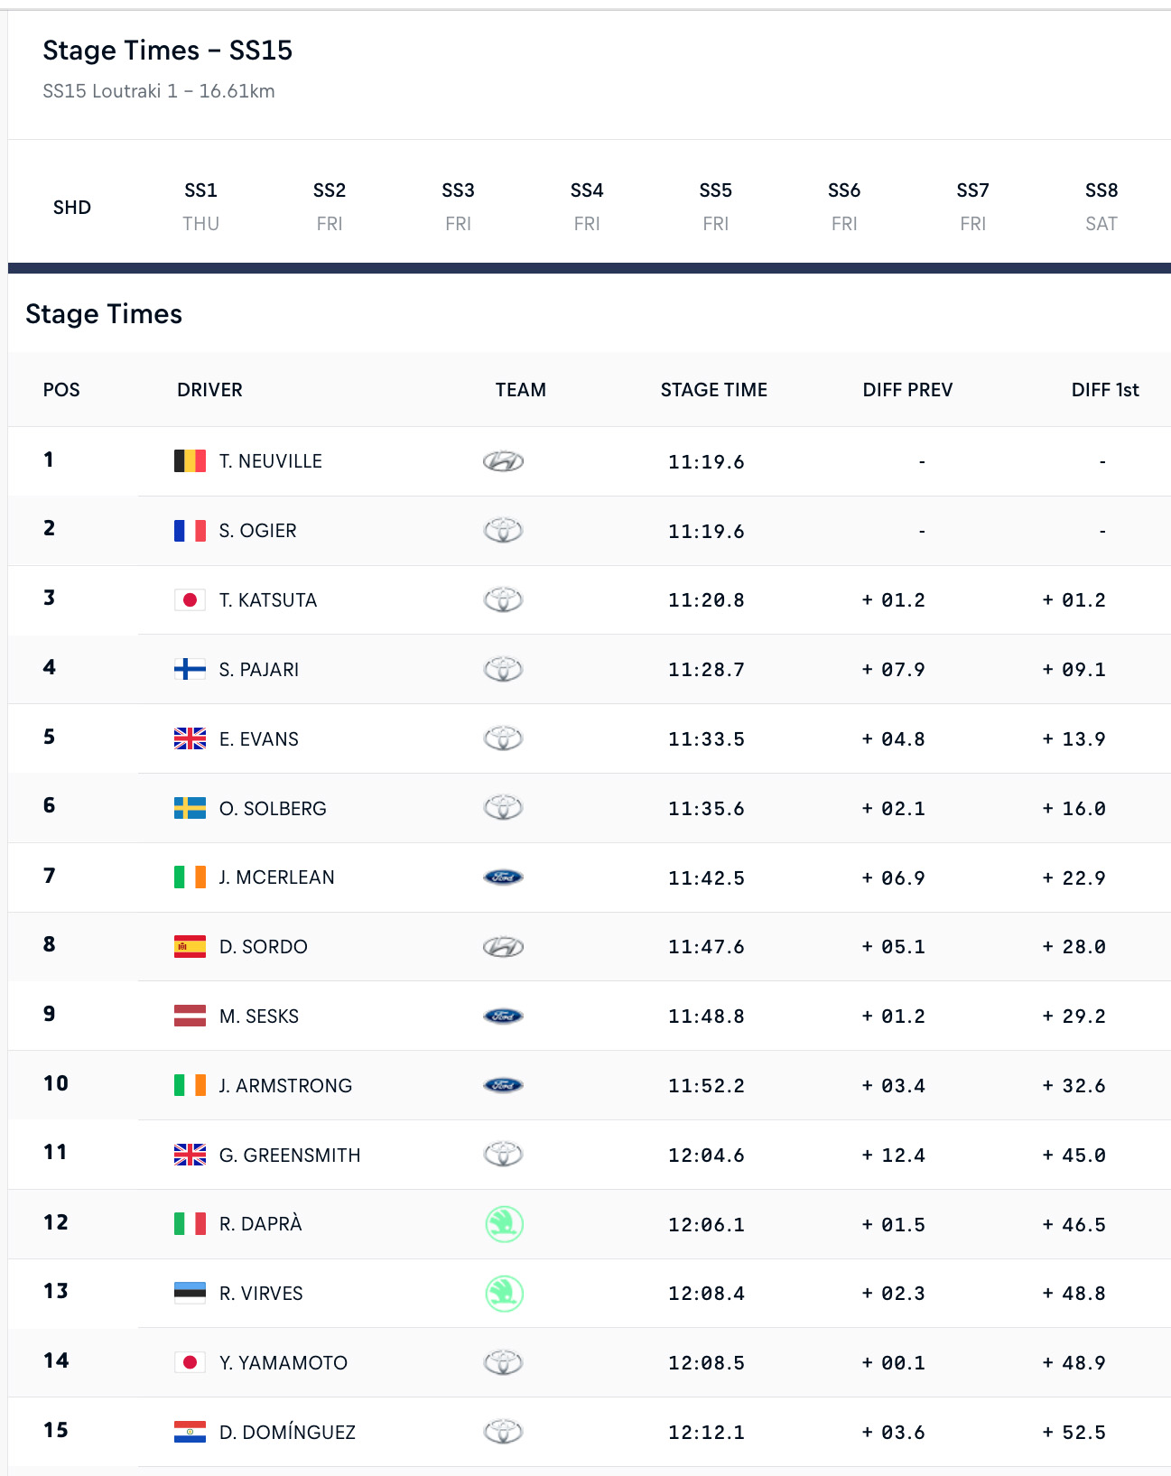This screenshot has width=1171, height=1476.
Task: Click the Ford logo next to J. McErlean
Action: pyautogui.click(x=503, y=877)
